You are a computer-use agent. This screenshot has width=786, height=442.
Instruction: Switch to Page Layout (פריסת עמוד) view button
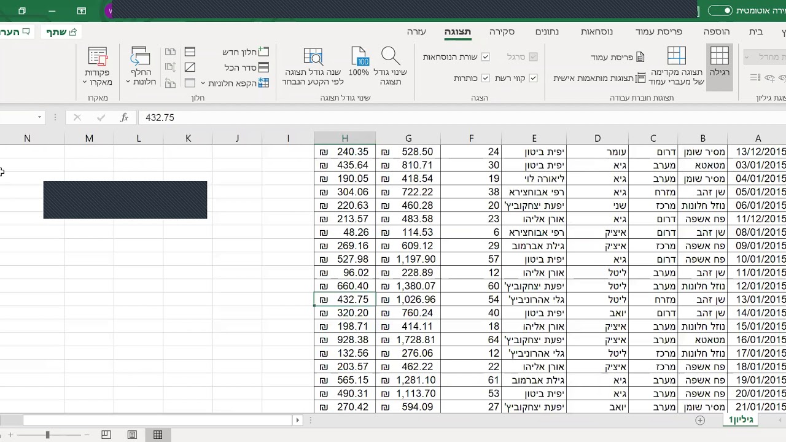point(618,57)
